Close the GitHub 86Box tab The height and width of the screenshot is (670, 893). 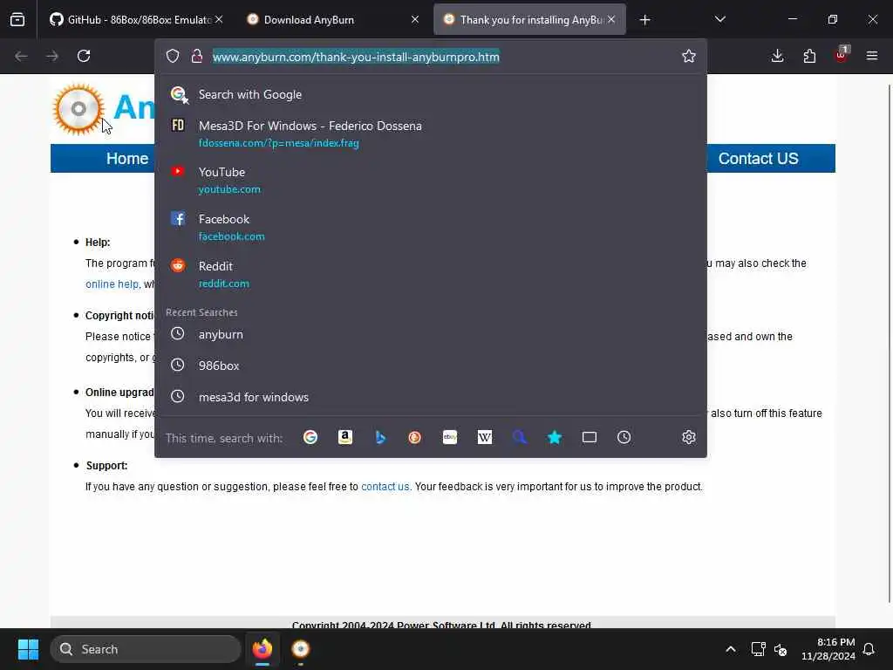click(x=219, y=19)
